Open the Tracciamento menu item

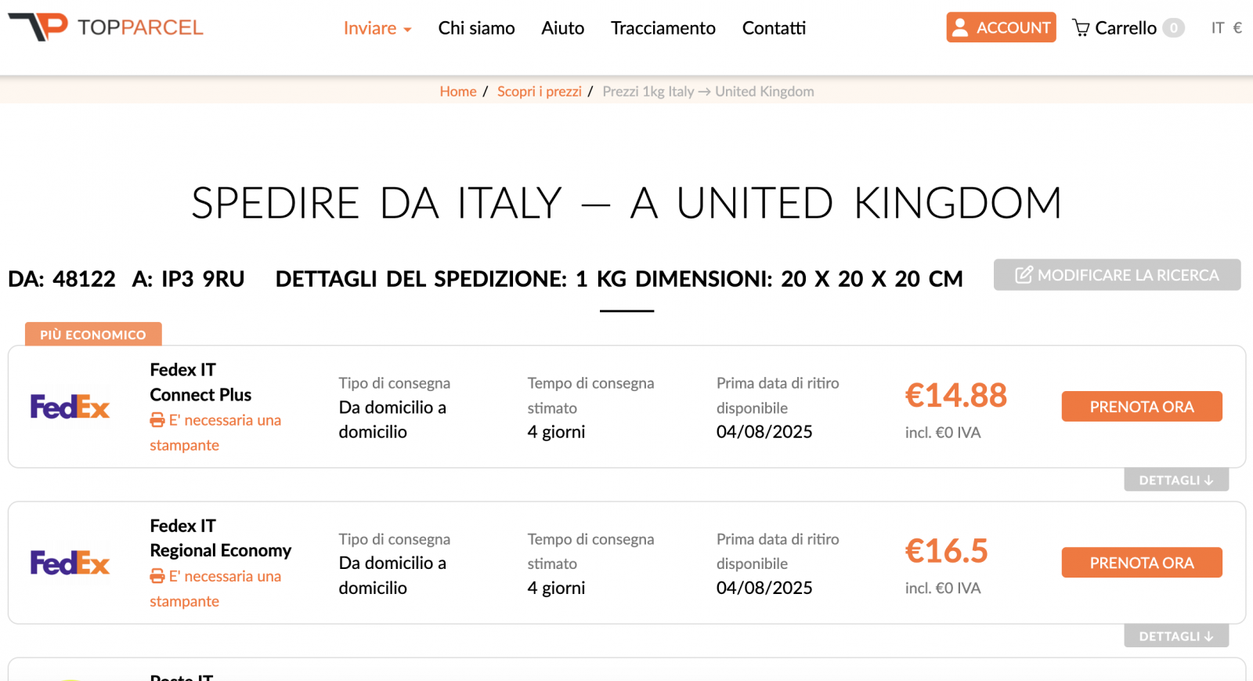coord(663,28)
